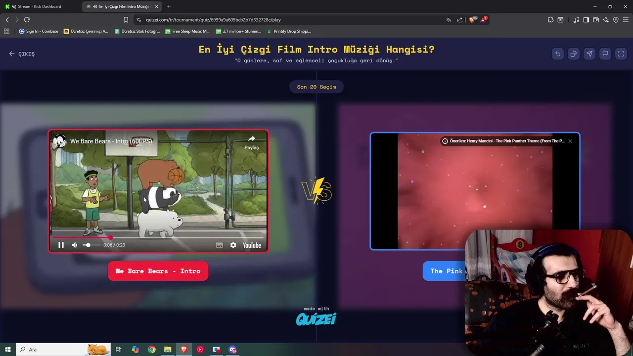This screenshot has height=356, width=633.
Task: Click the dice shuffle icon in quiz header
Action: (x=574, y=54)
